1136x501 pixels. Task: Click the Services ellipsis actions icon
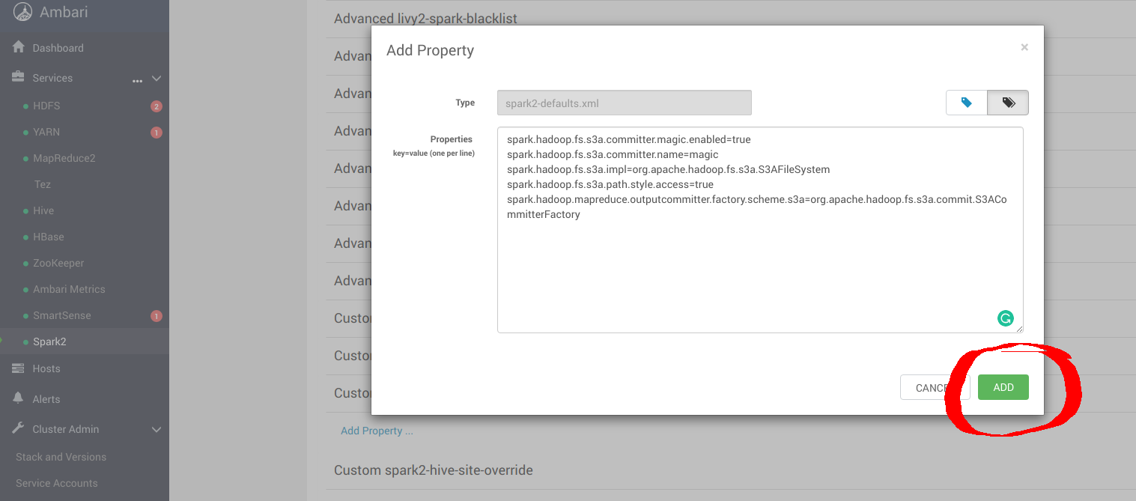137,79
